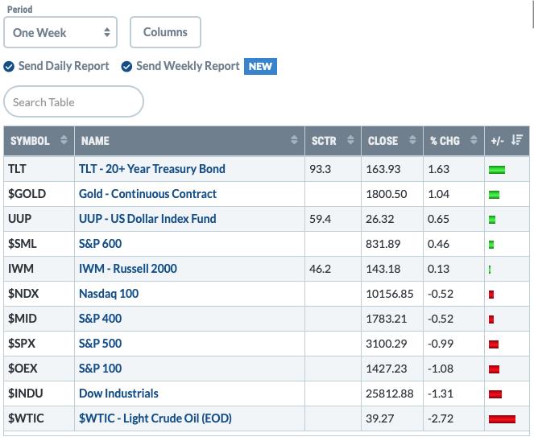Select the $OEX symbol cell
Viewport: 534px width, 441px height.
(x=39, y=369)
